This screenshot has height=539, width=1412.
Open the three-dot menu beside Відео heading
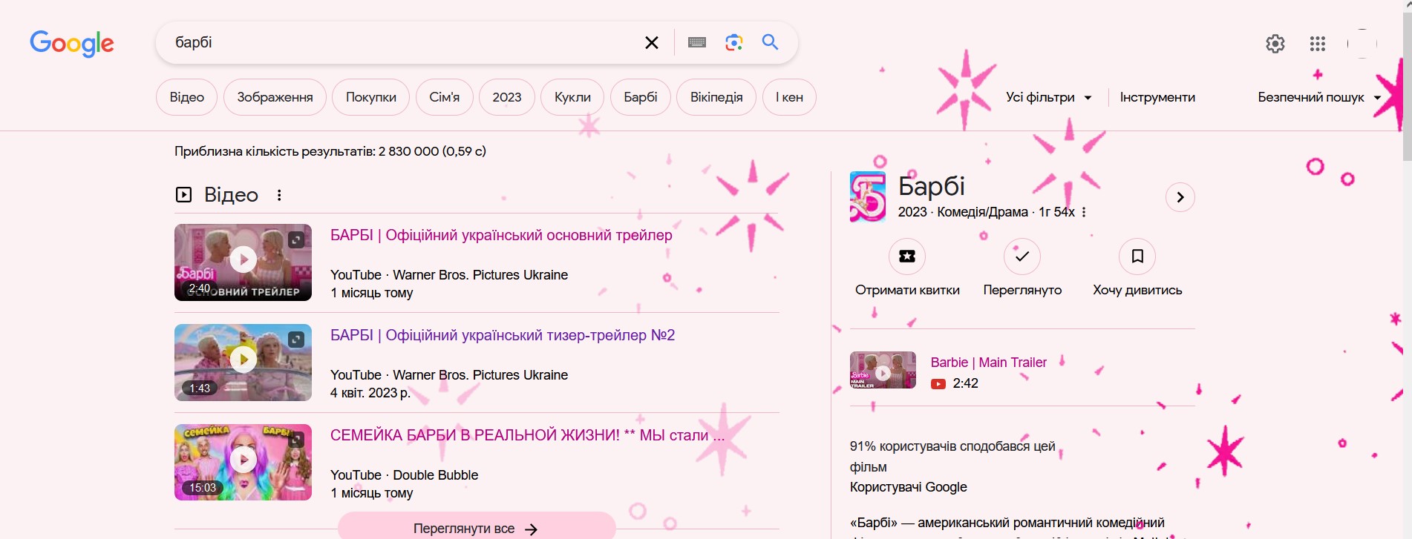(x=279, y=195)
